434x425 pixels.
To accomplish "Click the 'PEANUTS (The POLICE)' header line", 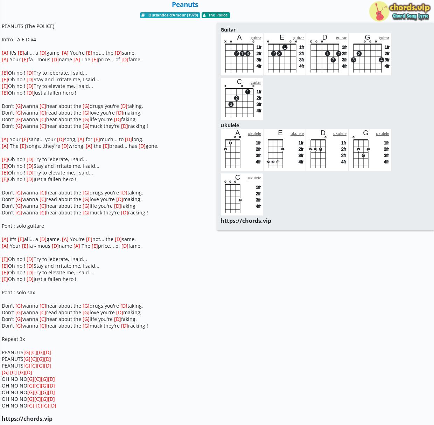I will [28, 26].
